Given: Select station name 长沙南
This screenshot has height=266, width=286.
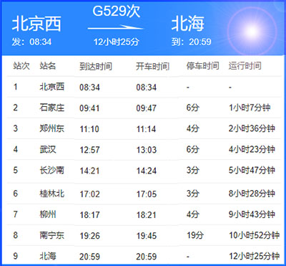Looking at the screenshot, I should (52, 170).
